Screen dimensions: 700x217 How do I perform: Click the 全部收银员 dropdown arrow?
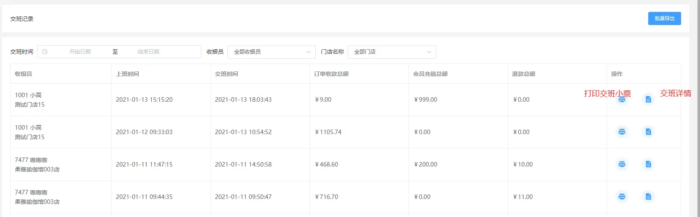pyautogui.click(x=308, y=52)
